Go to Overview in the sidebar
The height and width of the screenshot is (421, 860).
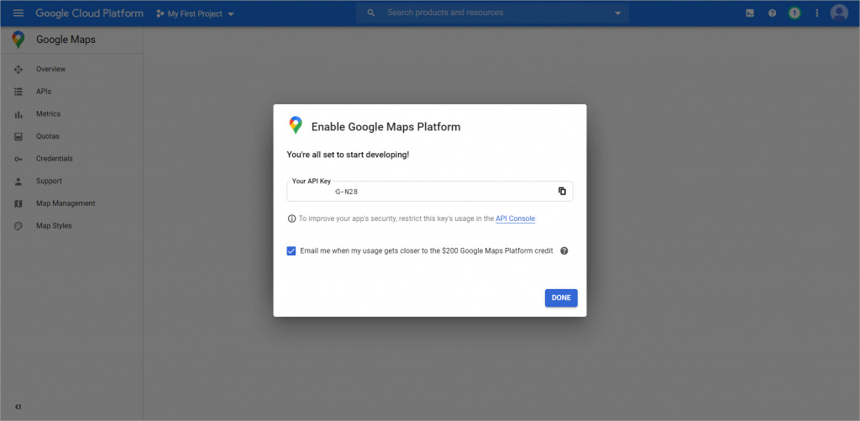click(x=50, y=69)
